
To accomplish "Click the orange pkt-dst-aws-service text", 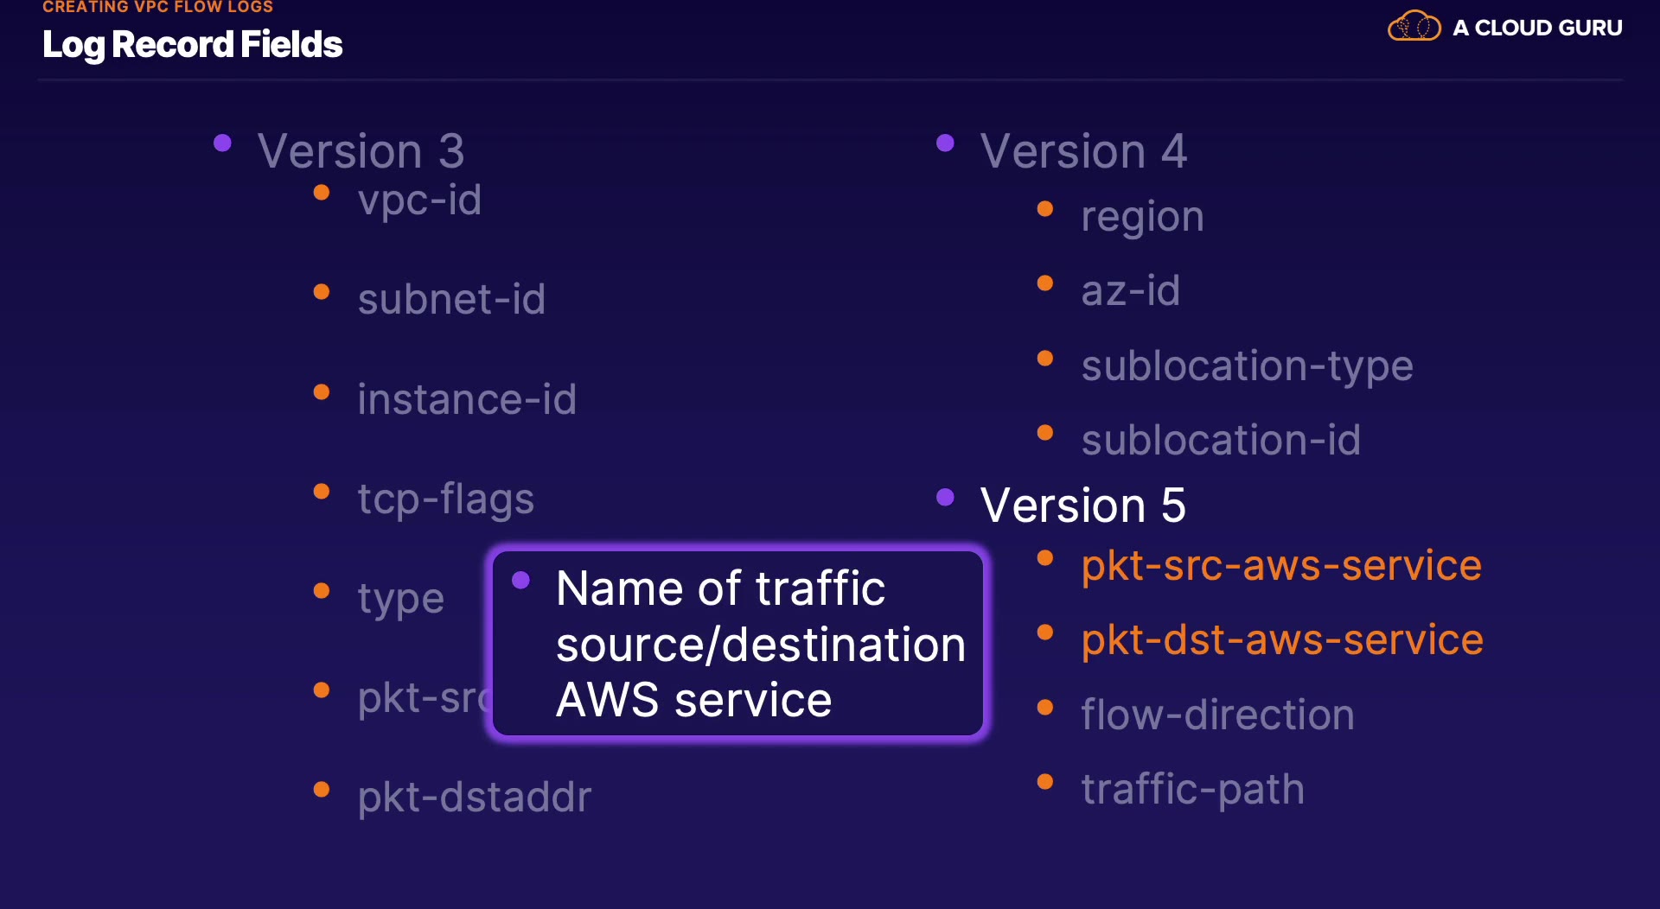I will (x=1282, y=640).
